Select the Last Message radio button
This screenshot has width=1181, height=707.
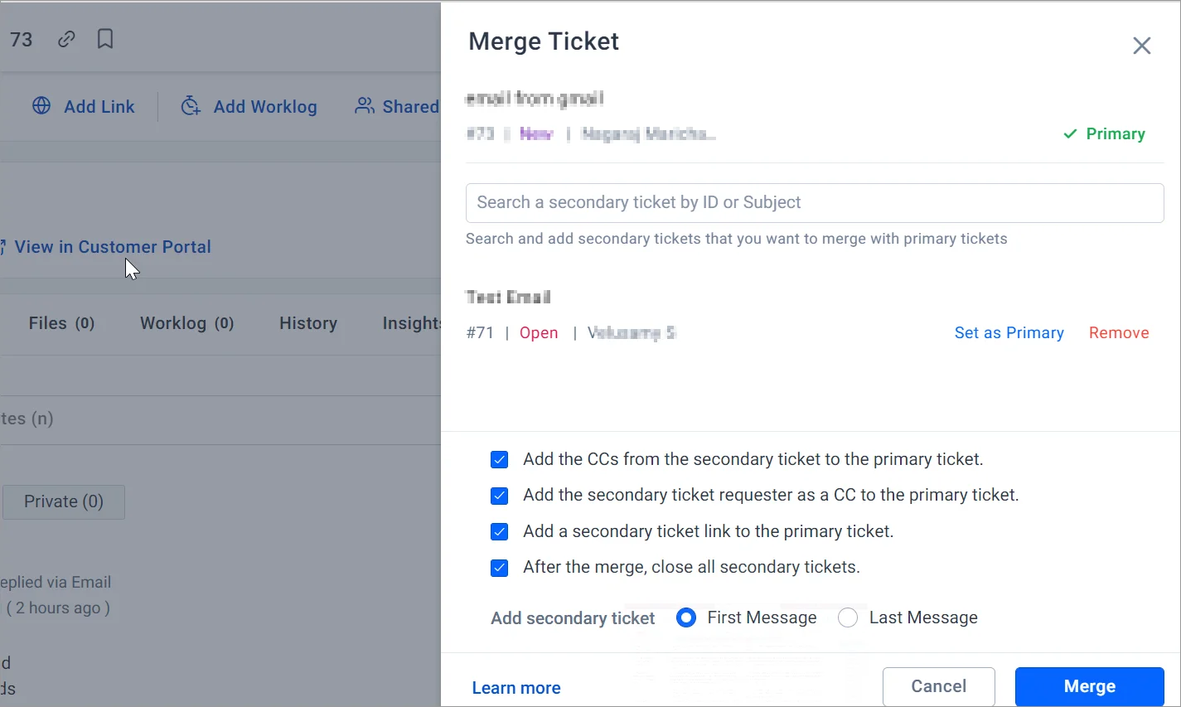(847, 617)
